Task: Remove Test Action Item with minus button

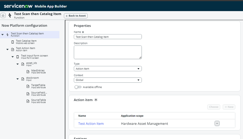Action: pos(217,124)
